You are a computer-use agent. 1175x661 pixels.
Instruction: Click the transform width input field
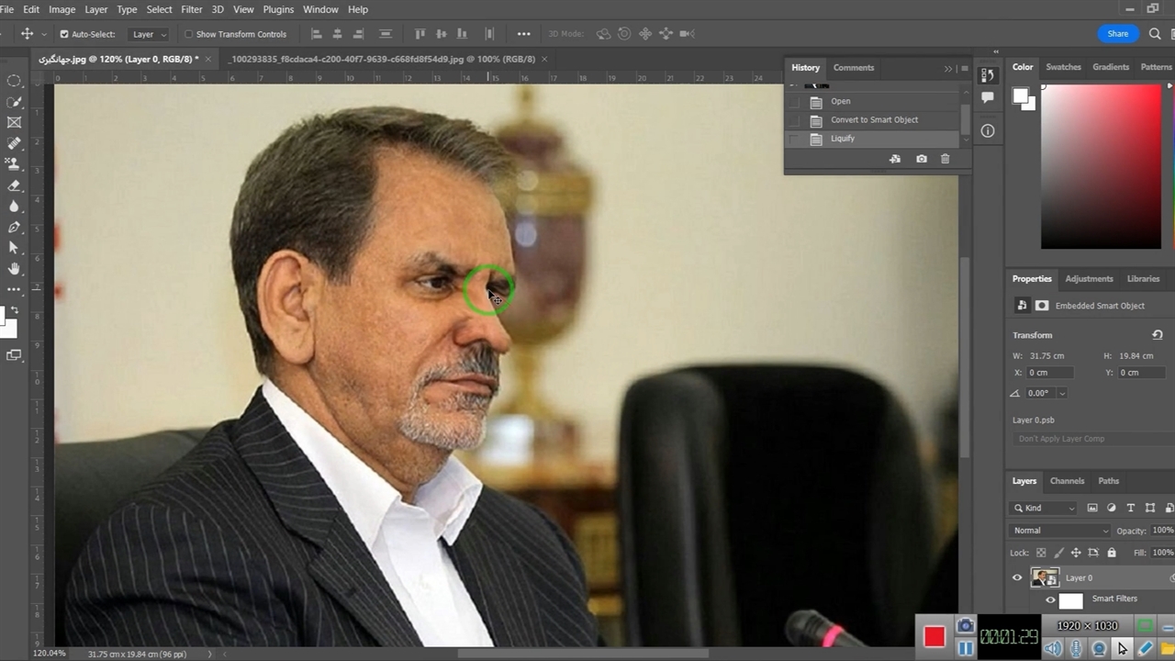[1050, 356]
